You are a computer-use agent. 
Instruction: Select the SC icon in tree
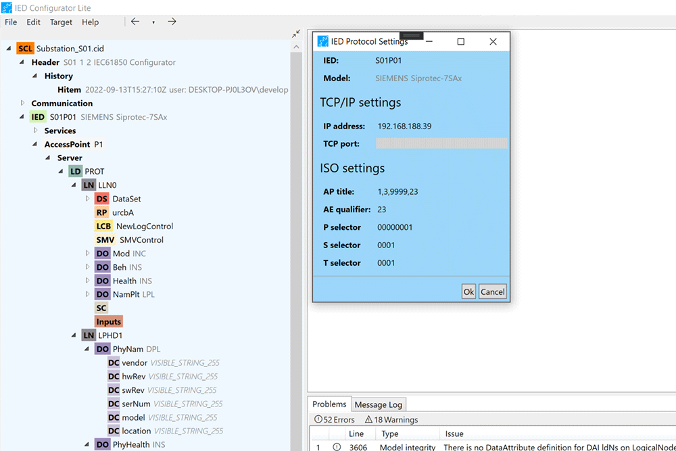101,308
